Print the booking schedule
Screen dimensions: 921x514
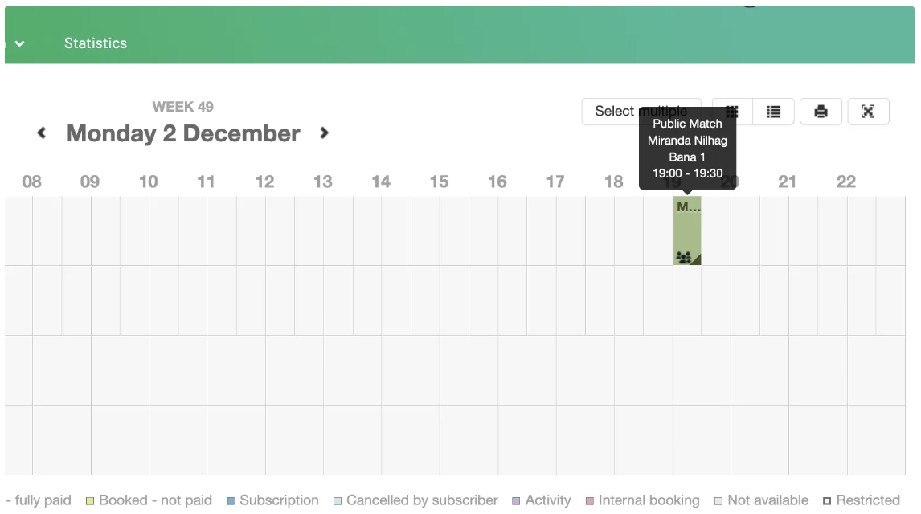point(821,112)
